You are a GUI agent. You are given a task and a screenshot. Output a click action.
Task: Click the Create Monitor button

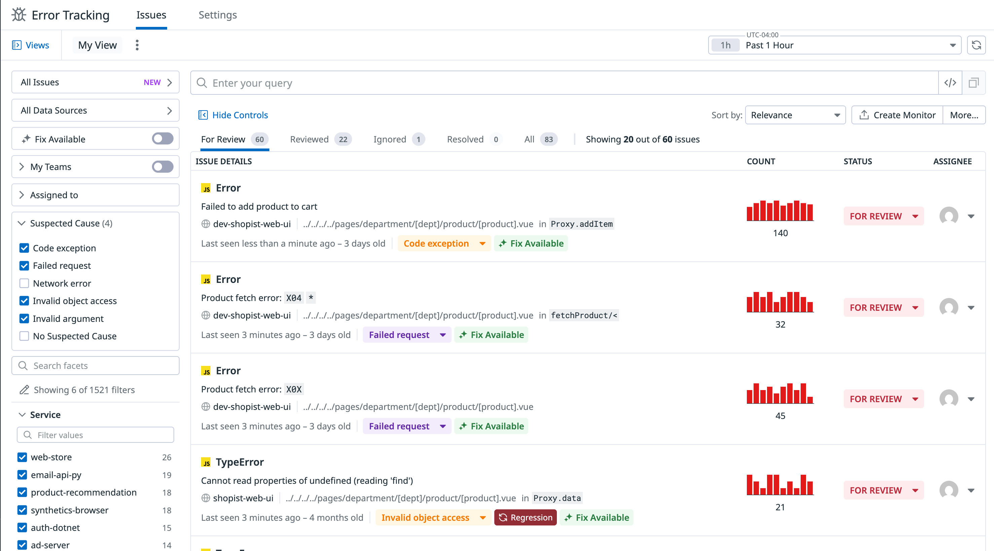897,115
